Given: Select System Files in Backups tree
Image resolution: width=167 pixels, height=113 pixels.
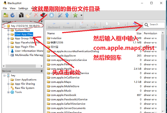Looking at the screenshot, I should pos(22,30).
